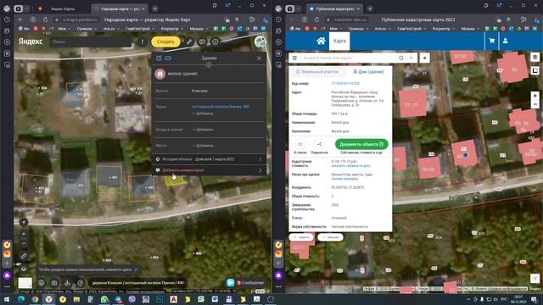This screenshot has height=305, width=543.
Task: Open the hamburger menu in cadastral search bar
Action: coord(294,58)
